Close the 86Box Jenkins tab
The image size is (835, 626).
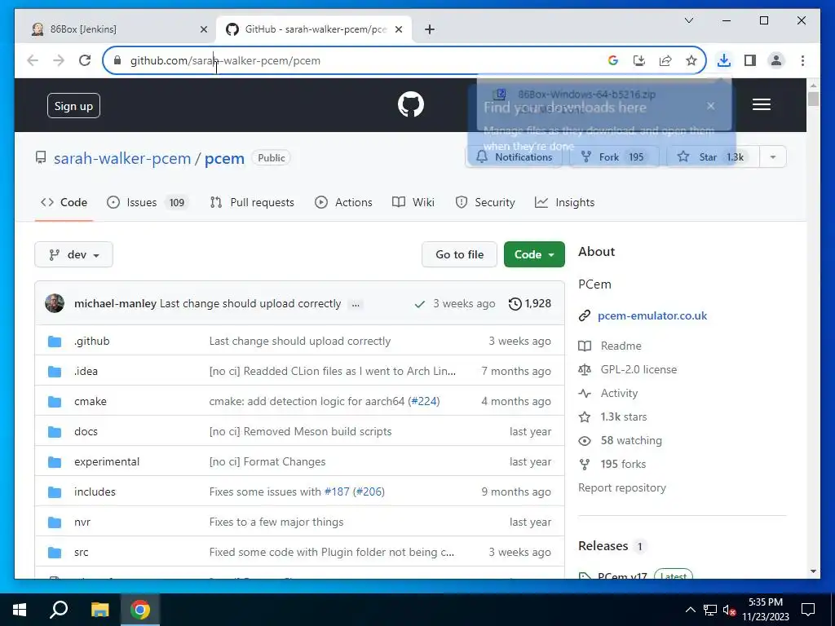[x=203, y=29]
